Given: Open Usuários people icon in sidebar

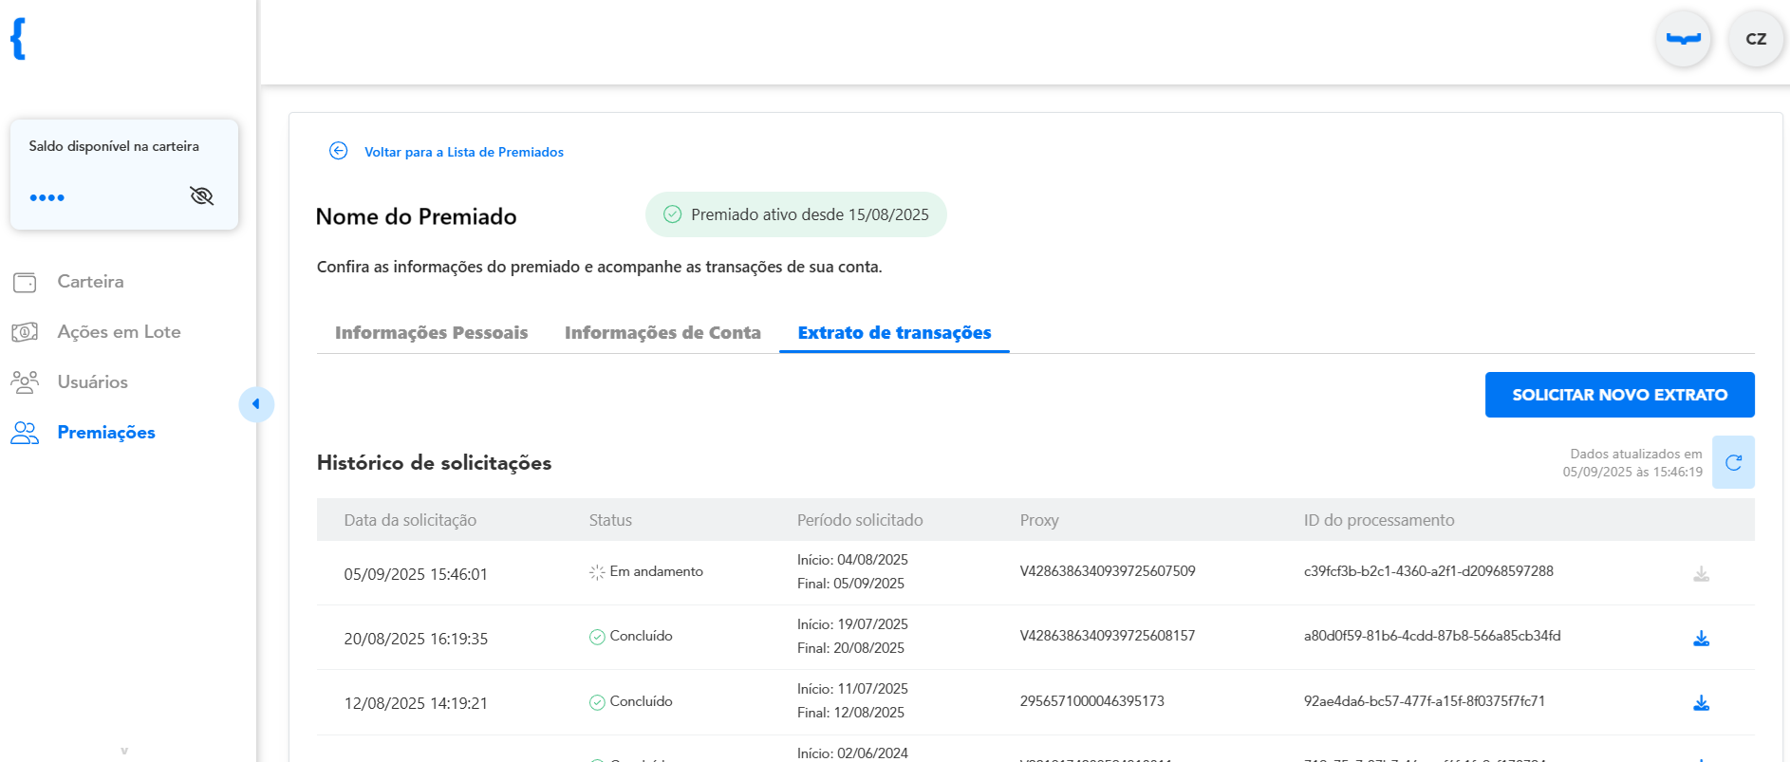Looking at the screenshot, I should pos(25,382).
